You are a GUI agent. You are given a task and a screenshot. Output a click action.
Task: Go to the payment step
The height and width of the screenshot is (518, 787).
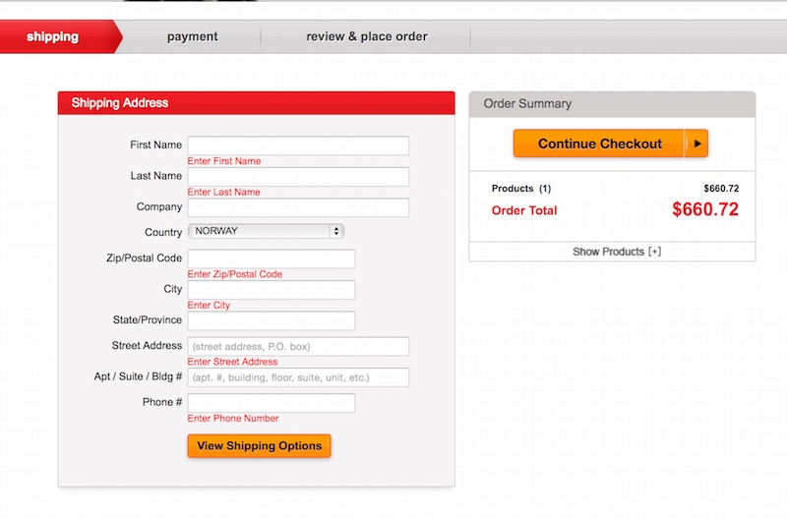(x=192, y=36)
